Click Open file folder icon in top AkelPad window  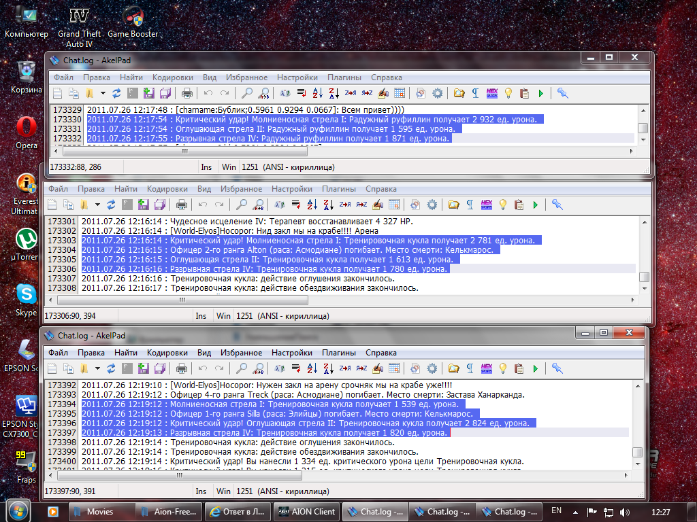coord(90,93)
